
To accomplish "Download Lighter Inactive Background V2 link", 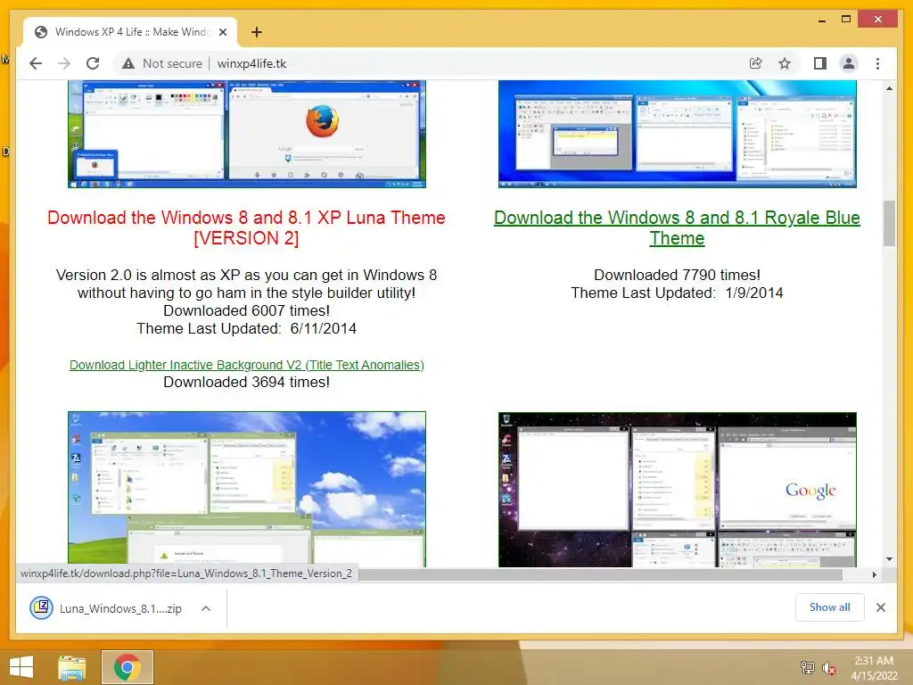I will point(246,365).
